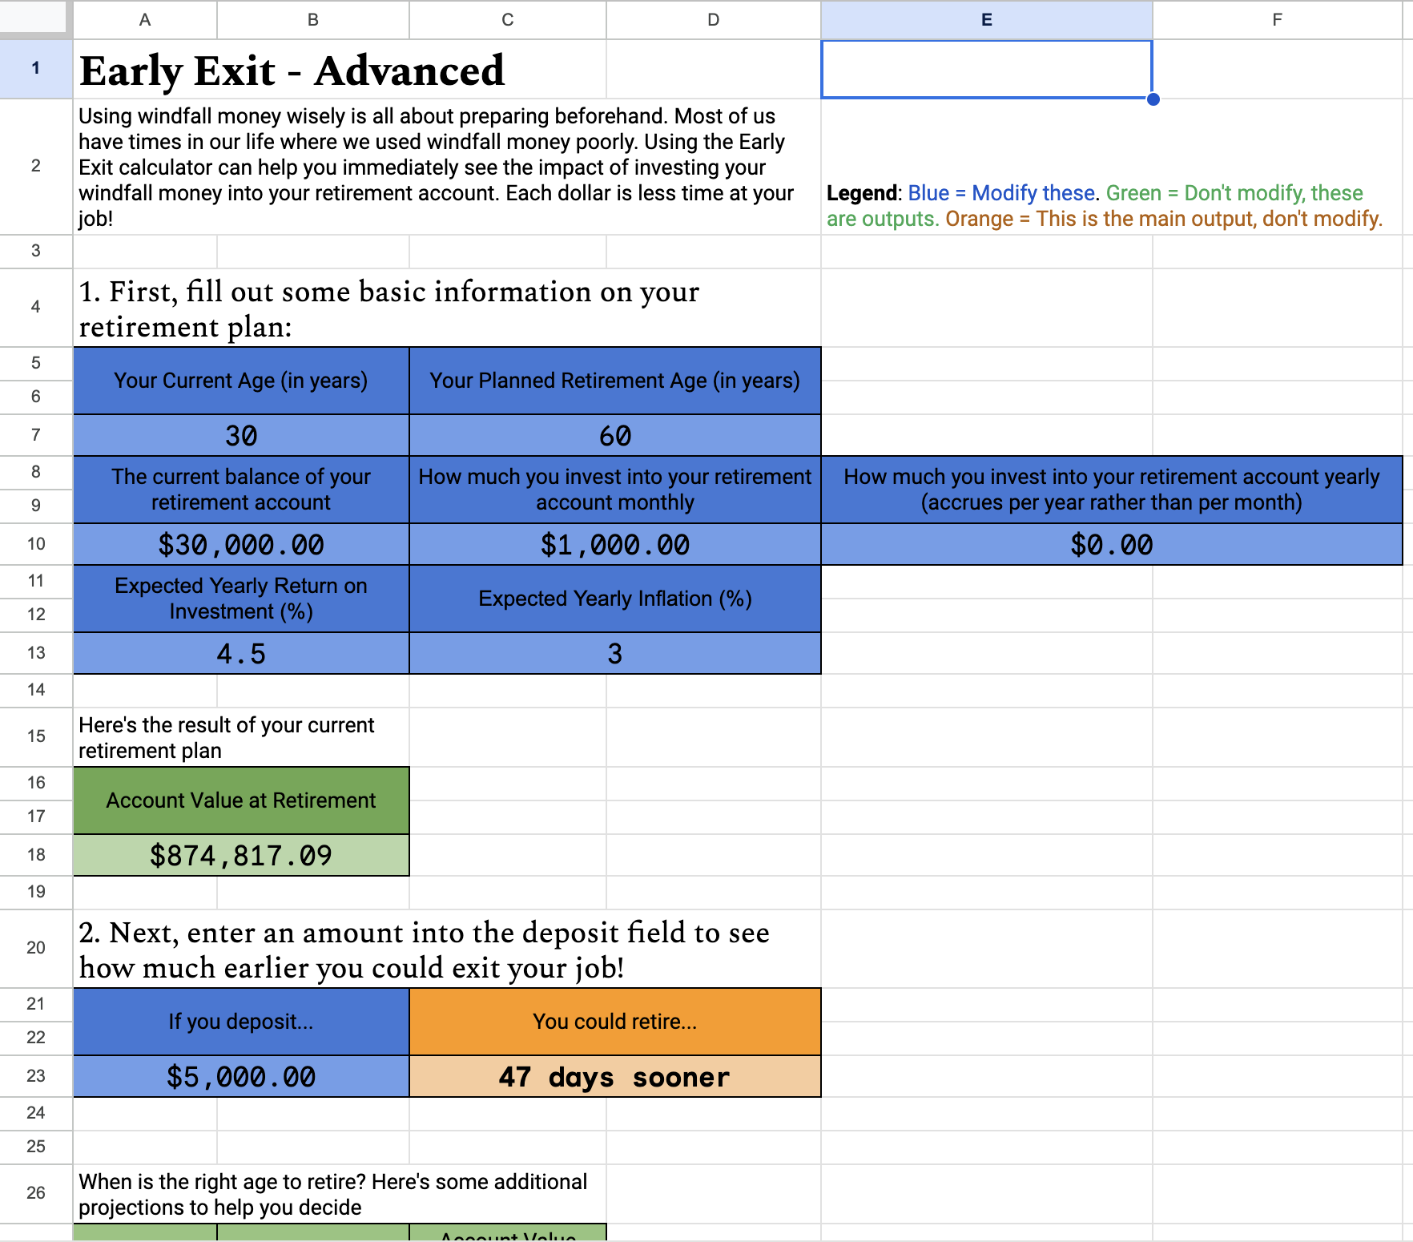This screenshot has width=1413, height=1242.
Task: Select column E header
Action: pos(987,19)
